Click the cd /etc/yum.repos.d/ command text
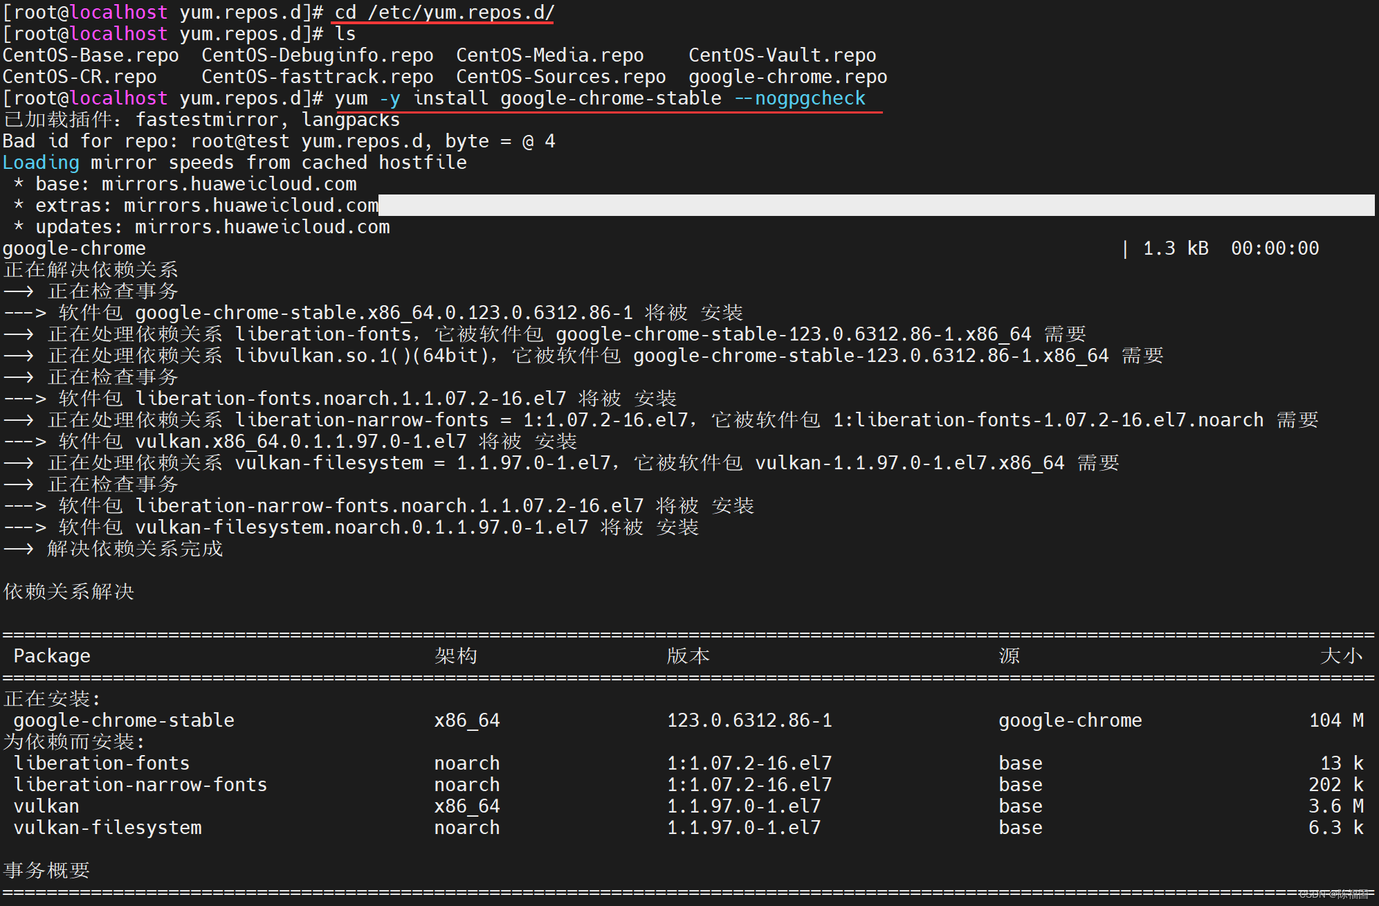Image resolution: width=1379 pixels, height=906 pixels. (444, 12)
